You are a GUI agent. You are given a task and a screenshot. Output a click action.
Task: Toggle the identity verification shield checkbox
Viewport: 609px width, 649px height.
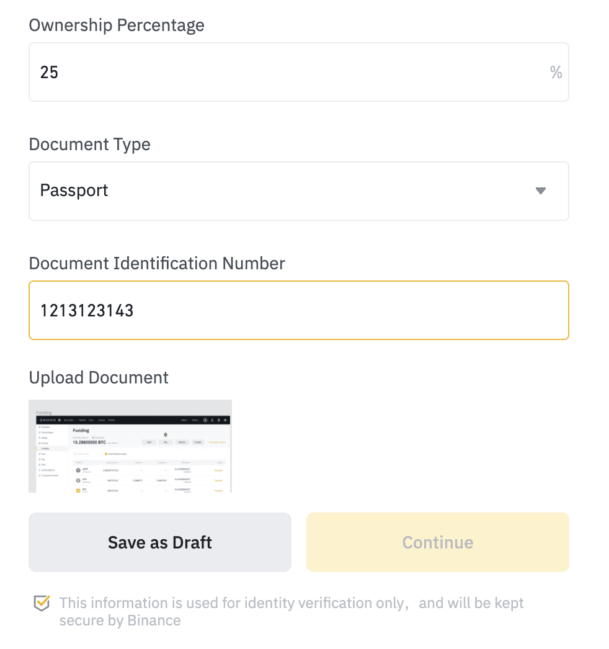(x=42, y=603)
